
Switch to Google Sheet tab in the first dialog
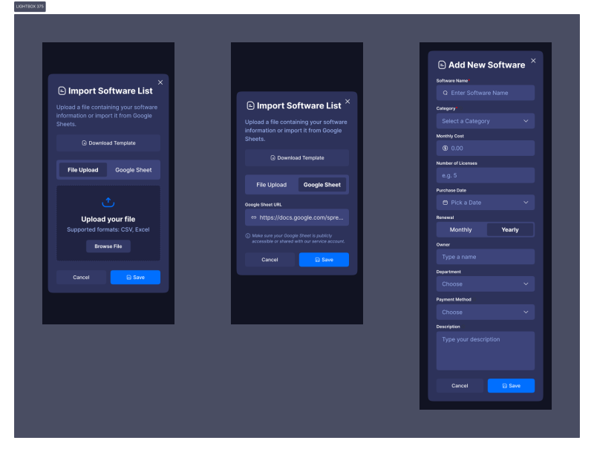(134, 170)
